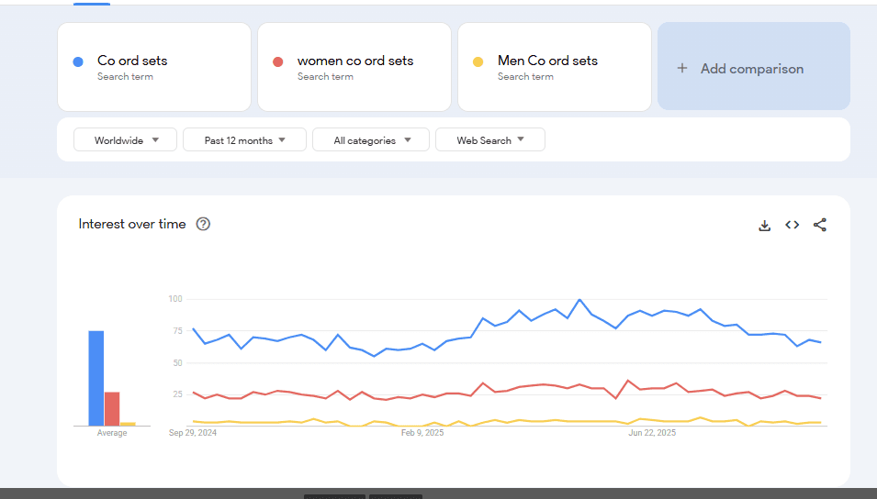This screenshot has width=877, height=499.
Task: Open the embed code icon for the chart
Action: [x=792, y=225]
